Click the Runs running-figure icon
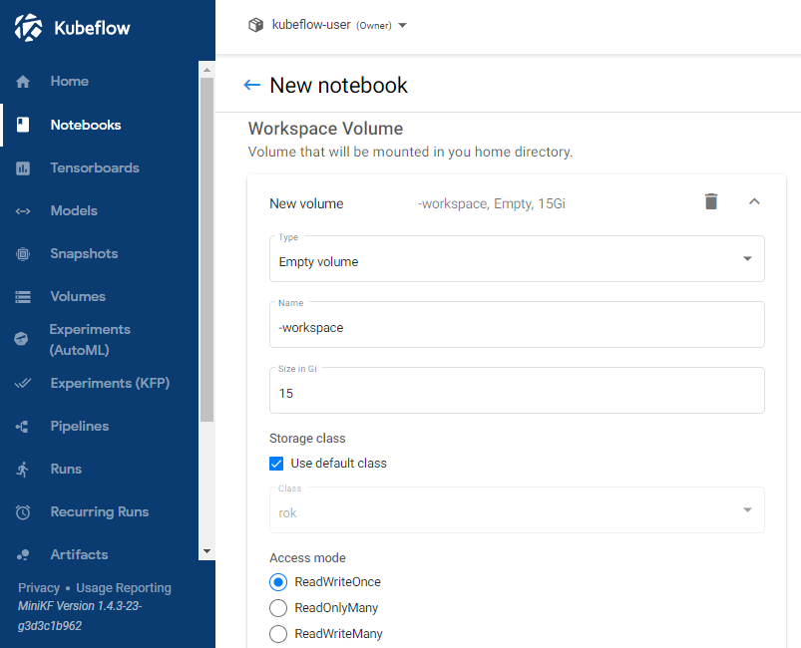 pyautogui.click(x=23, y=470)
